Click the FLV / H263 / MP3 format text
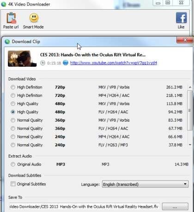Viewport: 194px width, 212px height. (113, 145)
